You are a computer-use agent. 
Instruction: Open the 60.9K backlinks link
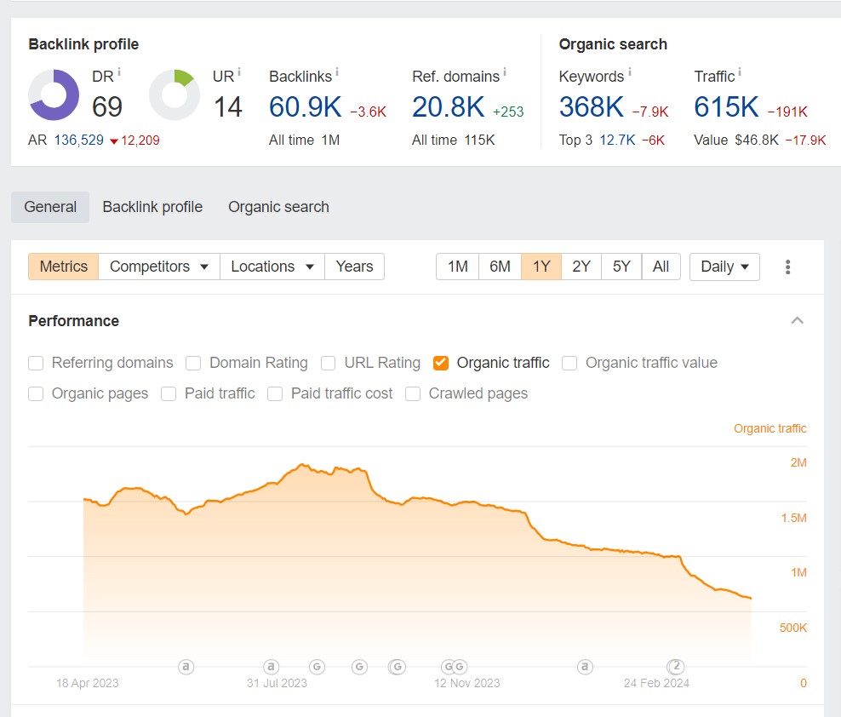coord(306,106)
